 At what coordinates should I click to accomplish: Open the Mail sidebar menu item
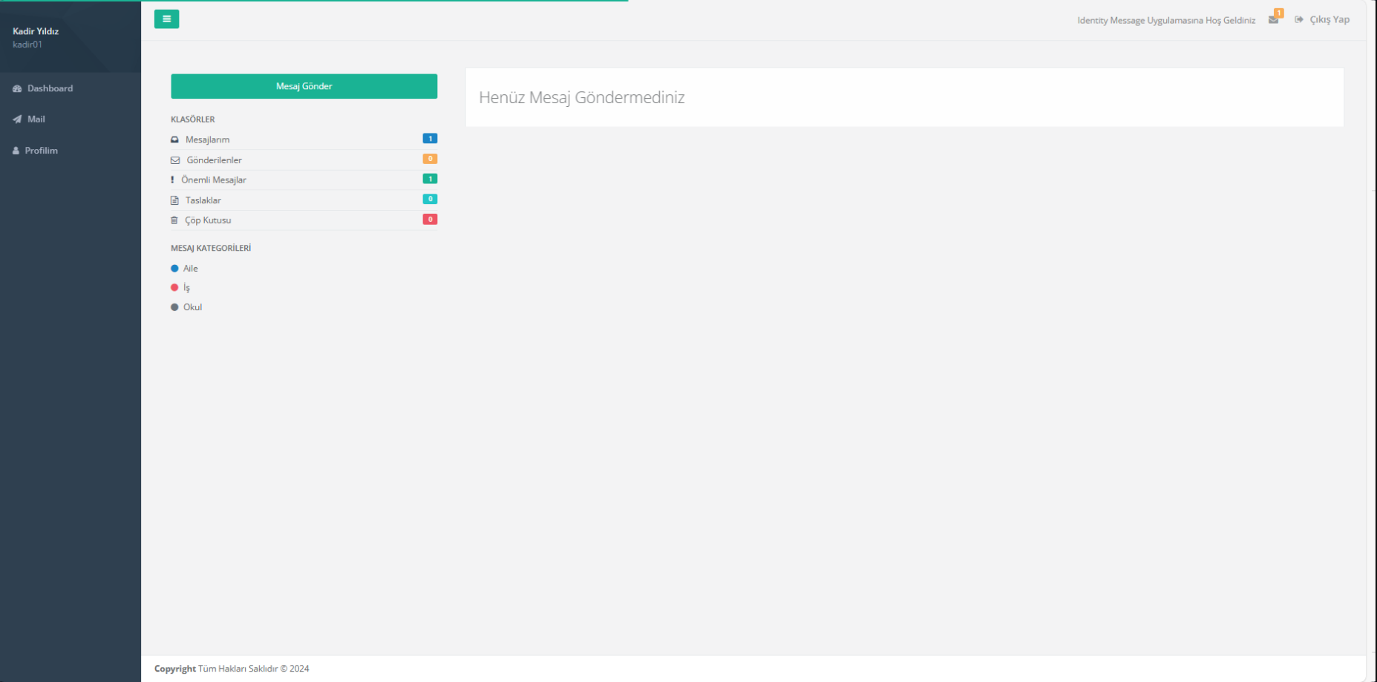point(36,119)
